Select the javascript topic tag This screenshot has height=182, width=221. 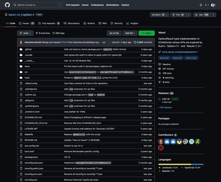(x=164, y=58)
